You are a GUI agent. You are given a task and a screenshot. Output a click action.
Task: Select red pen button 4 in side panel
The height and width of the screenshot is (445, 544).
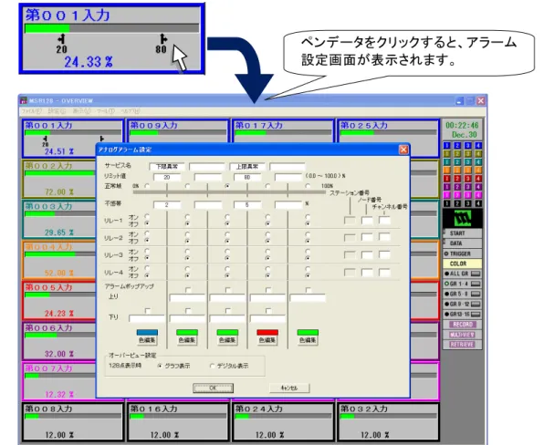[x=478, y=179]
